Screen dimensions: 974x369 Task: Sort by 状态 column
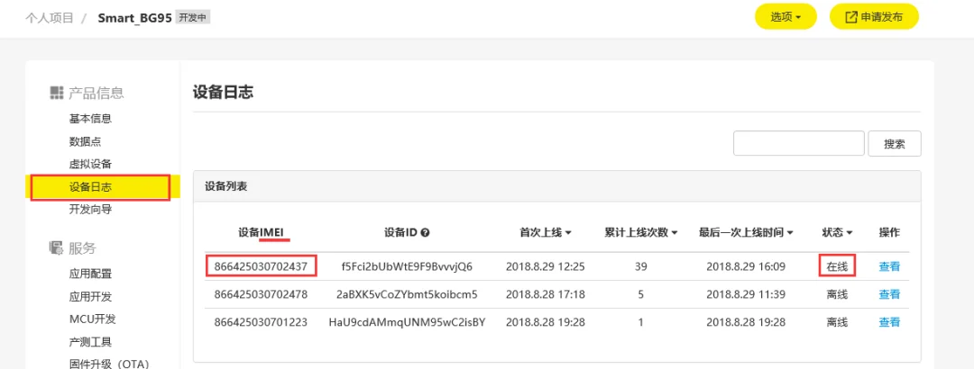(x=837, y=232)
